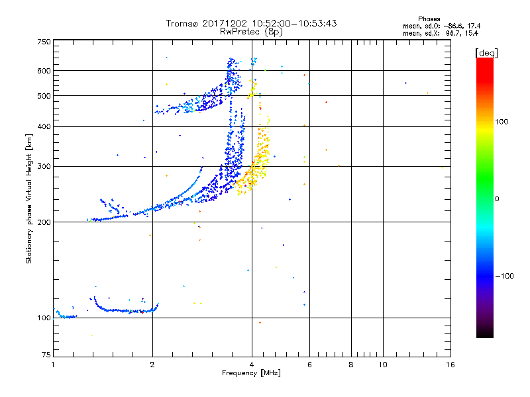
Task: Click the blue E-layer trace near 100 km
Action: point(126,310)
